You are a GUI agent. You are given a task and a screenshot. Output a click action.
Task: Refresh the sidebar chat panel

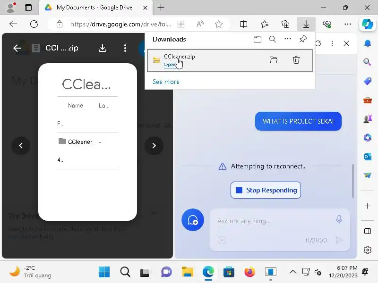coord(318,43)
